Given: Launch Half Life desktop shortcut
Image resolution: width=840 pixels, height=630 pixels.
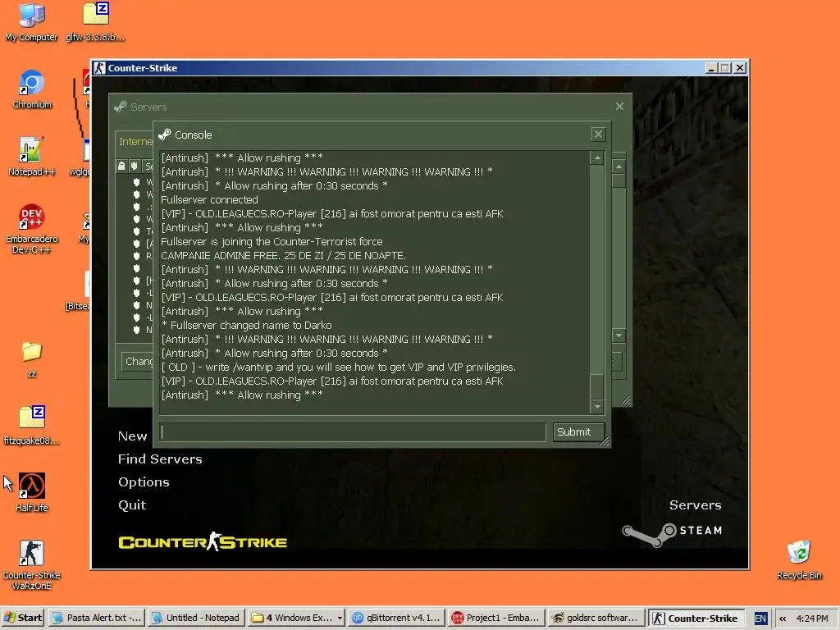Looking at the screenshot, I should click(x=32, y=492).
